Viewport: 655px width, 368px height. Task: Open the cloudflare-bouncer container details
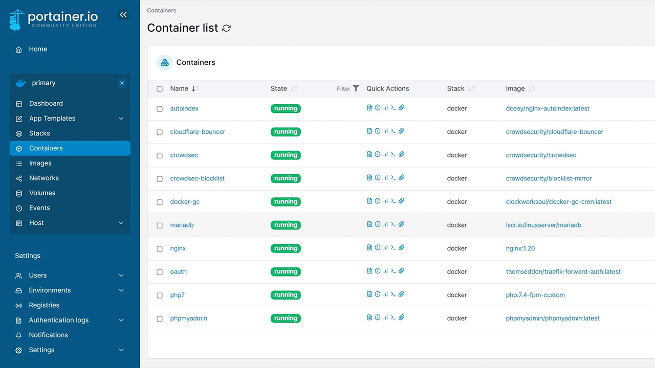(x=198, y=131)
